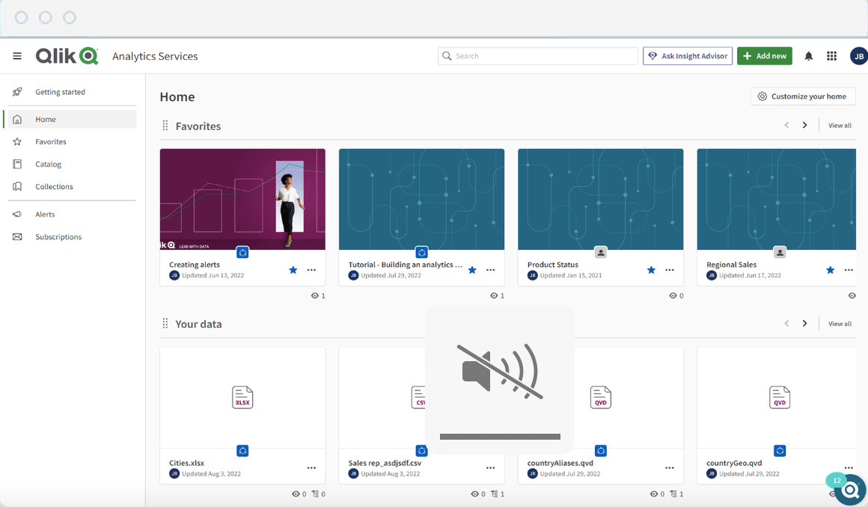Image resolution: width=868 pixels, height=507 pixels.
Task: Click the left chevron in Your data section
Action: tap(786, 323)
